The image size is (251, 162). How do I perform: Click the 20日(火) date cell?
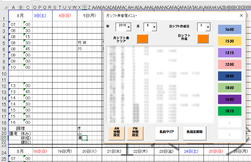click(x=89, y=151)
